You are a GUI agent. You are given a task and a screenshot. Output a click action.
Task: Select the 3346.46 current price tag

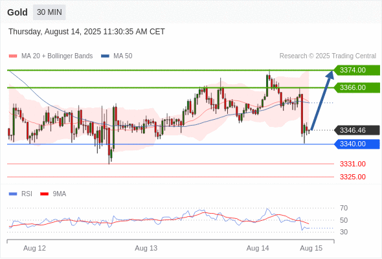click(357, 130)
